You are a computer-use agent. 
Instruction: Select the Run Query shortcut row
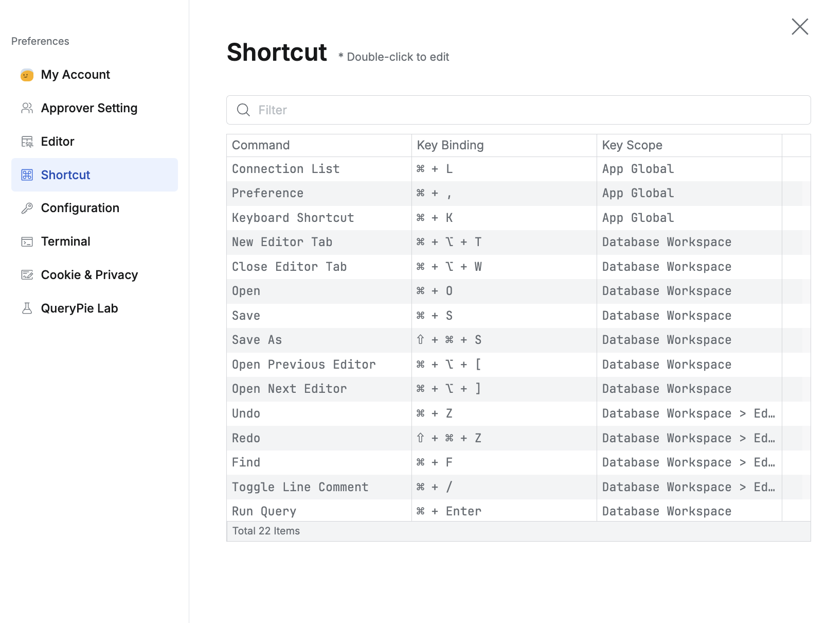319,511
